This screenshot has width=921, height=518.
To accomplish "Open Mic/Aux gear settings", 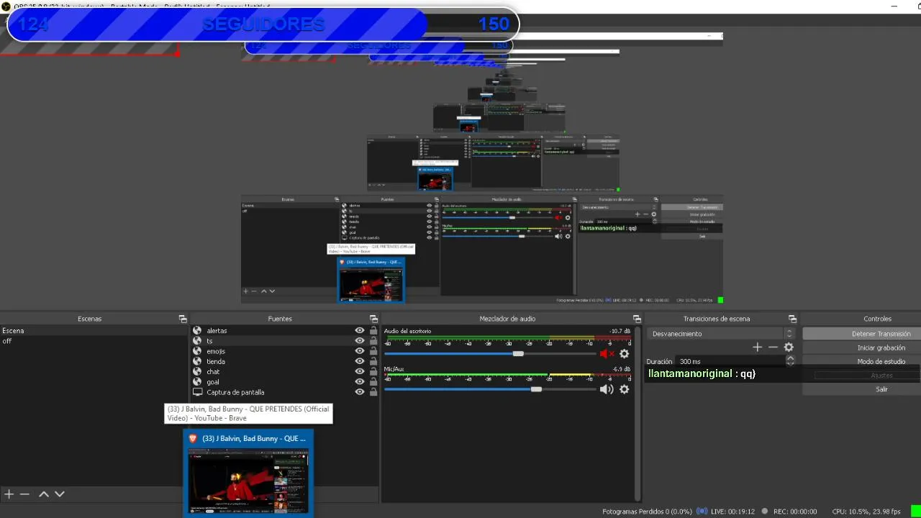I will (625, 389).
